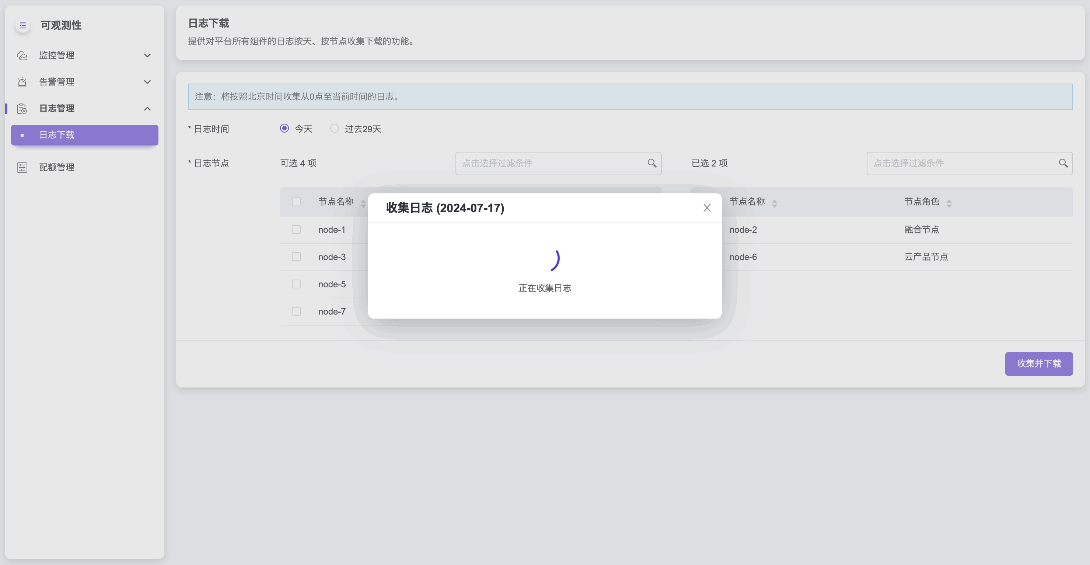Open the 日志下载 menu item
The height and width of the screenshot is (565, 1090).
point(85,135)
